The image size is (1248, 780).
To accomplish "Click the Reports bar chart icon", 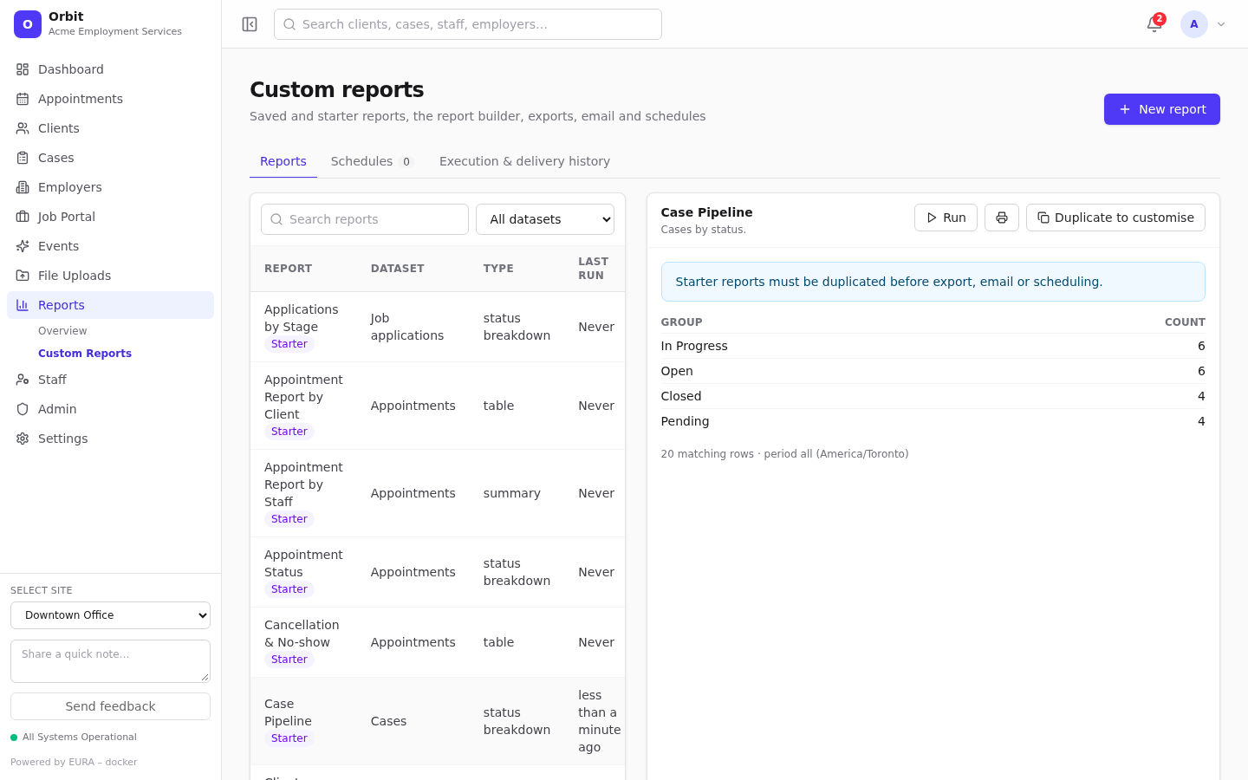I will tap(23, 305).
